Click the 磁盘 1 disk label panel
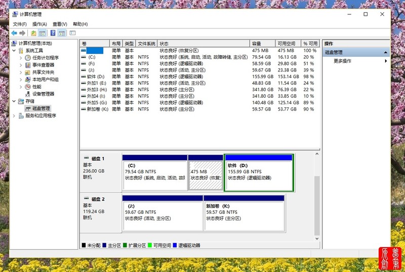Screen dimensions: 405x272 pos(101,172)
